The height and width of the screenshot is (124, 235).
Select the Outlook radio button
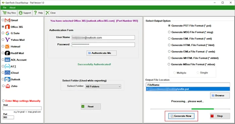coord(3,79)
